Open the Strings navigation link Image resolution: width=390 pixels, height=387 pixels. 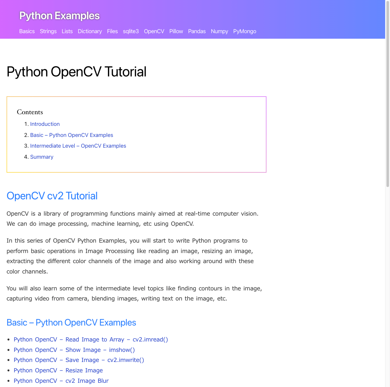coord(48,31)
